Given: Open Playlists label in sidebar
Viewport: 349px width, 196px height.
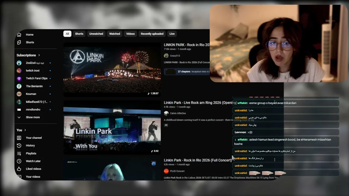Looking at the screenshot, I should point(31,154).
